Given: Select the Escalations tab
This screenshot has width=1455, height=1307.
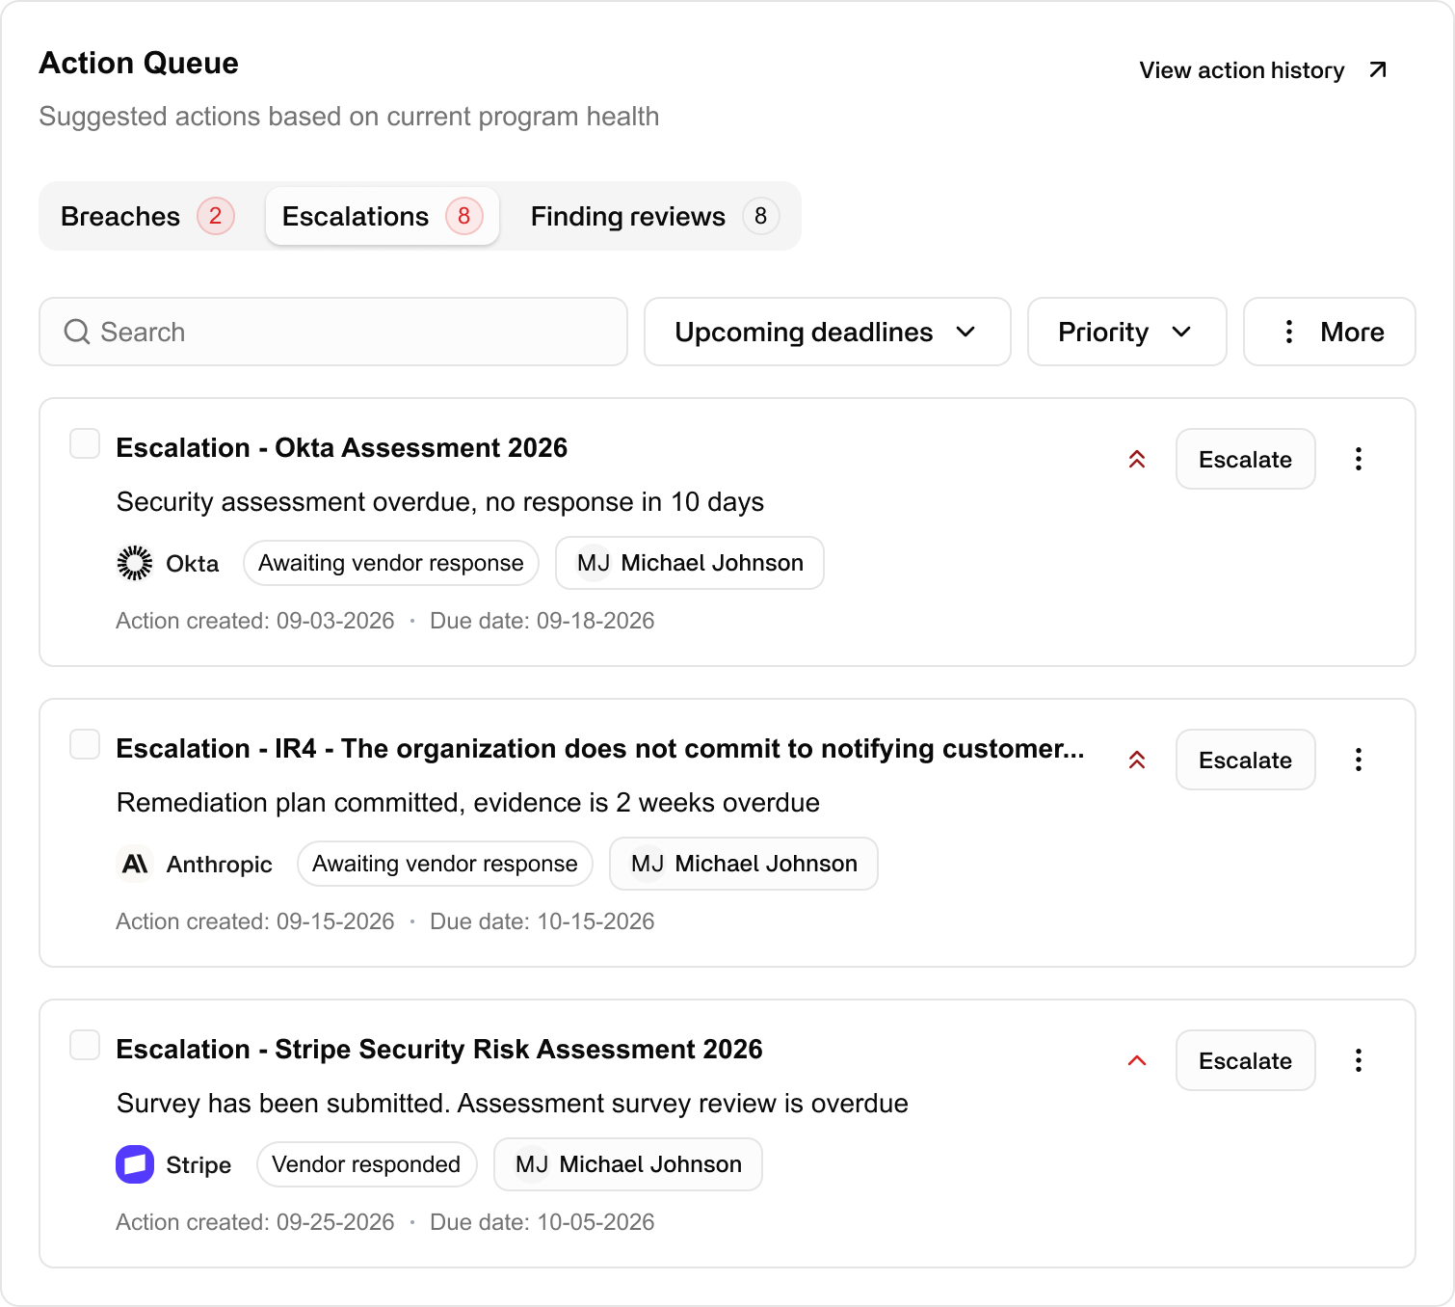Looking at the screenshot, I should 382,216.
